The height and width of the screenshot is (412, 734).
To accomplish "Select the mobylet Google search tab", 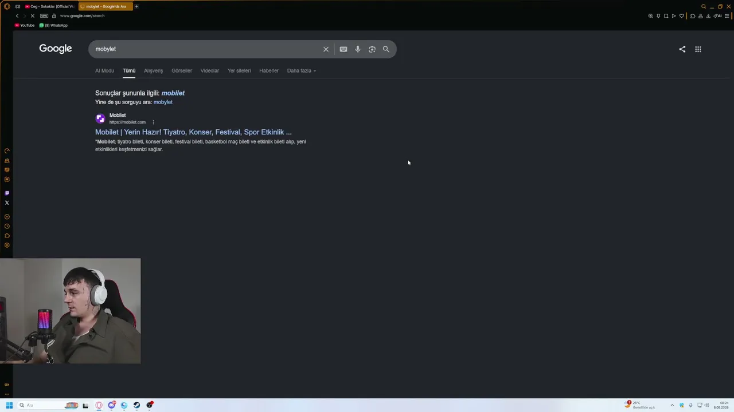I will point(106,6).
